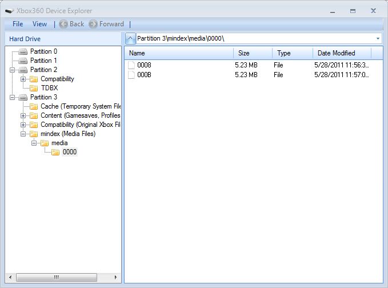Open the address path dropdown
The image size is (388, 288).
378,38
